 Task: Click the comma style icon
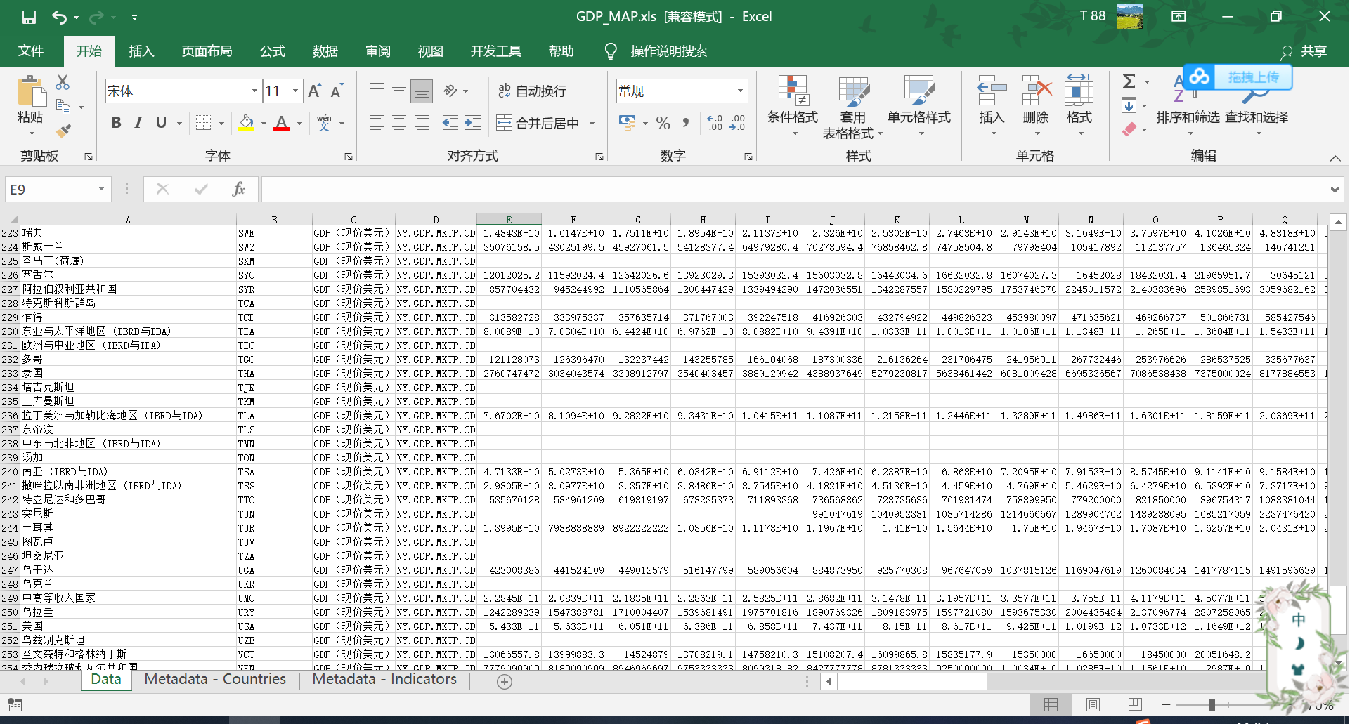[x=685, y=123]
